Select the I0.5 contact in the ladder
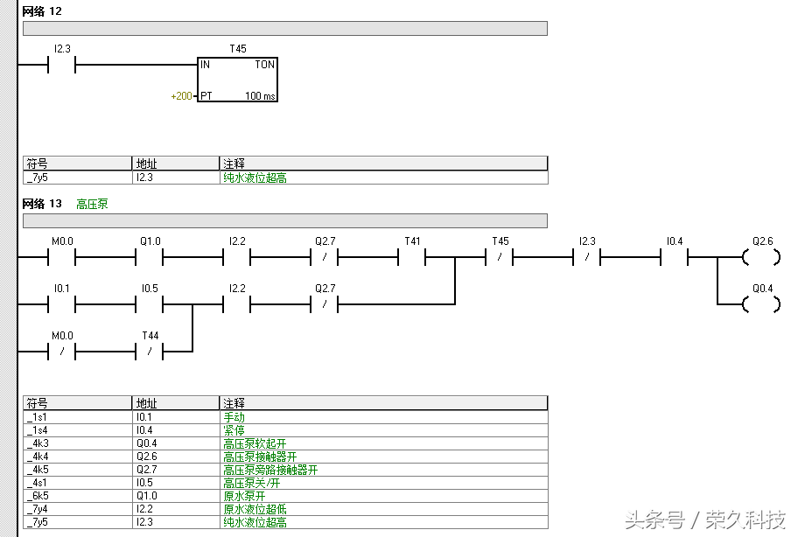 click(150, 304)
